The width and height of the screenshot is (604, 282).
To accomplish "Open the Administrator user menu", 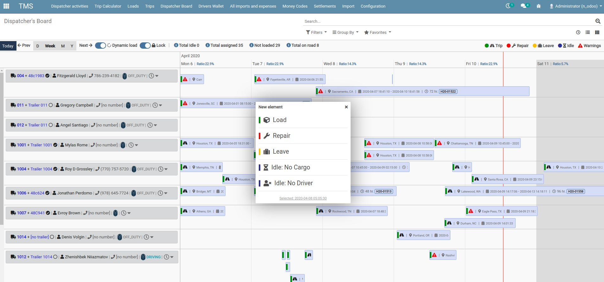I will pos(576,6).
